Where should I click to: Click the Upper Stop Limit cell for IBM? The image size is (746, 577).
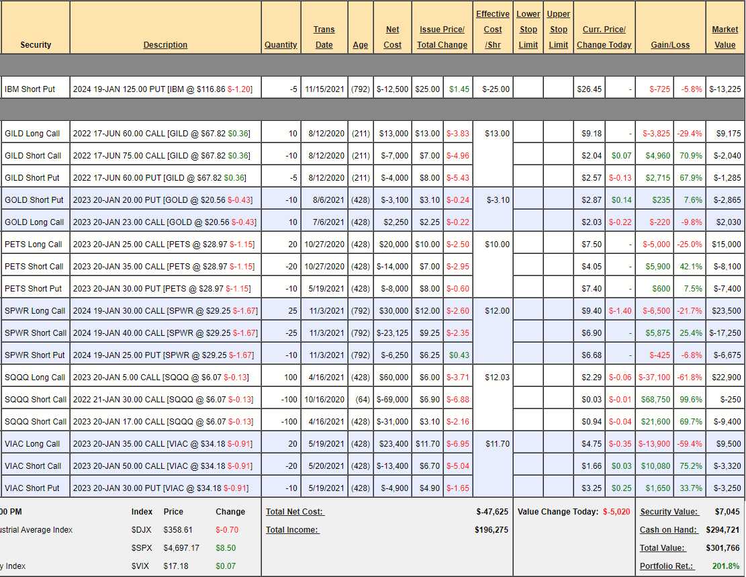point(558,89)
